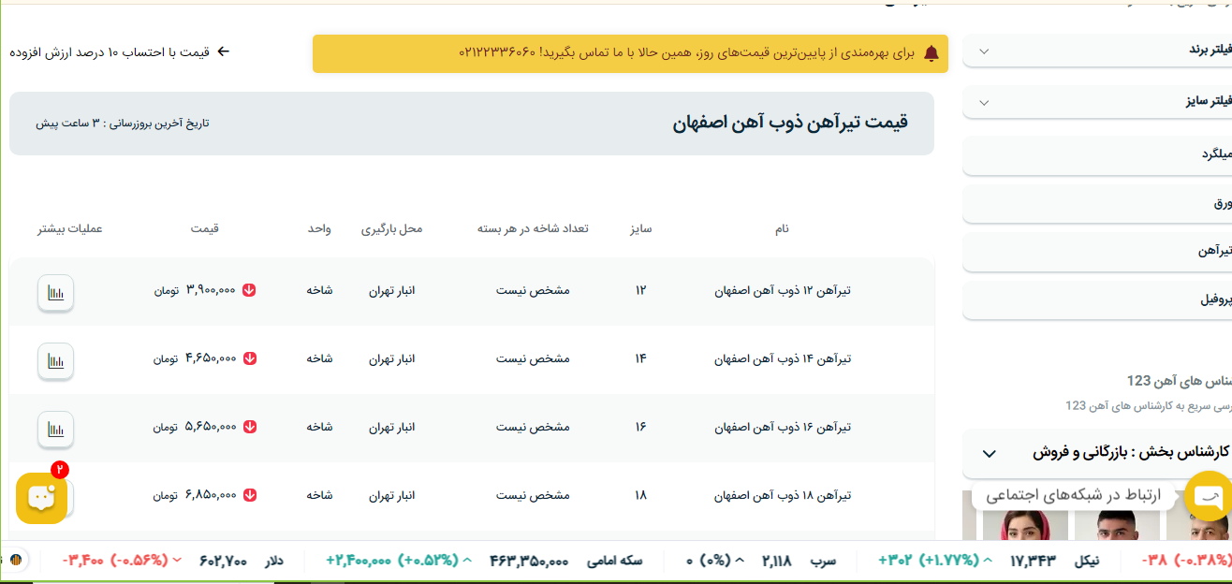
Task: Collapse the کارشناس بخش بازرگانی و فروش section
Action: point(989,453)
